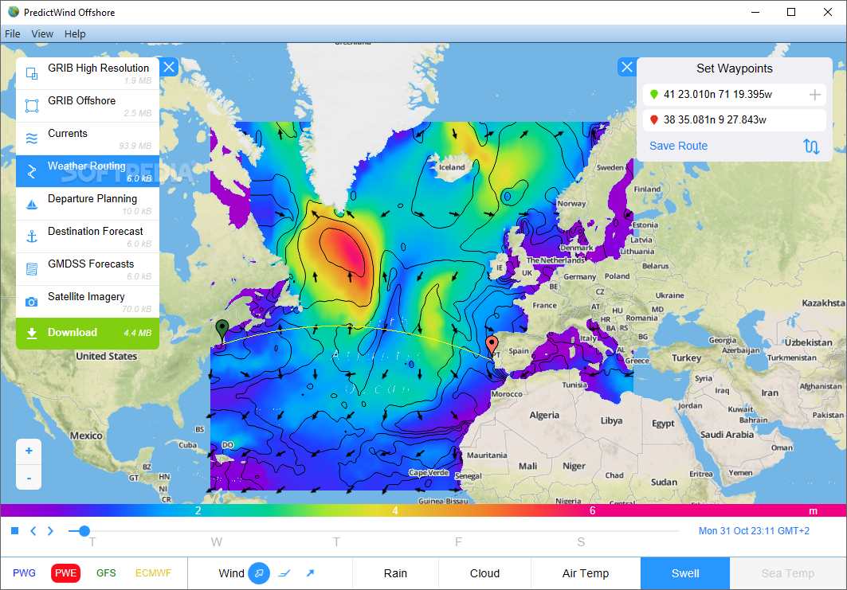Minimize the PredictWind Offshore window

coord(755,12)
